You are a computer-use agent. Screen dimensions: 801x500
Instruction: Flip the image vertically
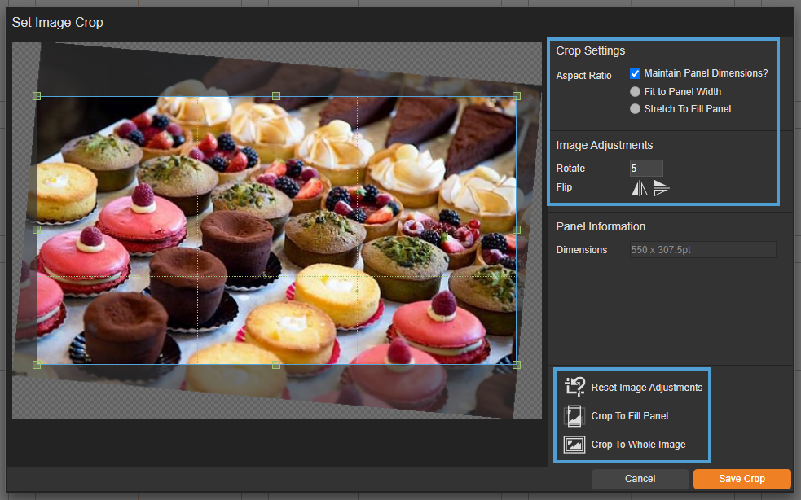(661, 188)
